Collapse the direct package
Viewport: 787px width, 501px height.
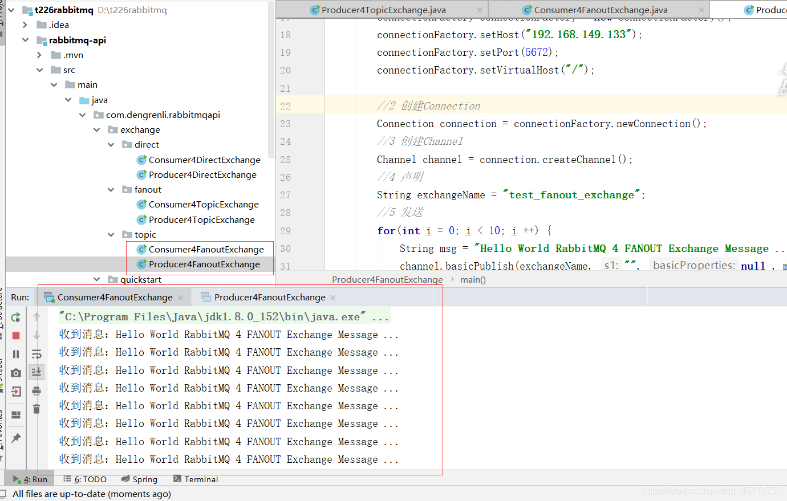point(111,144)
